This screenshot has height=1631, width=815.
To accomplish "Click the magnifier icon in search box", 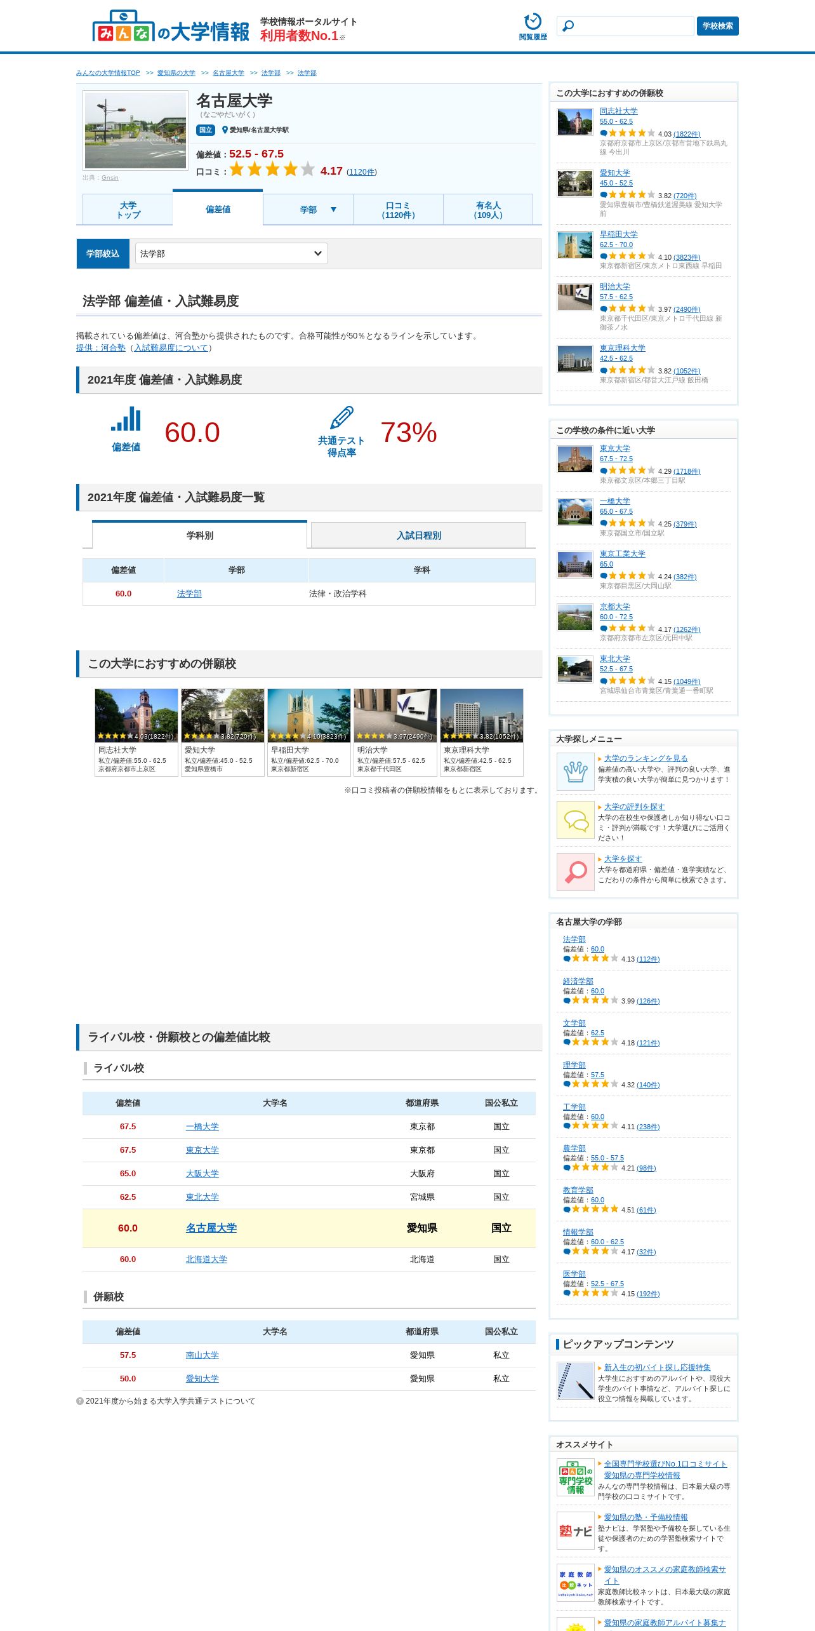I will [568, 26].
